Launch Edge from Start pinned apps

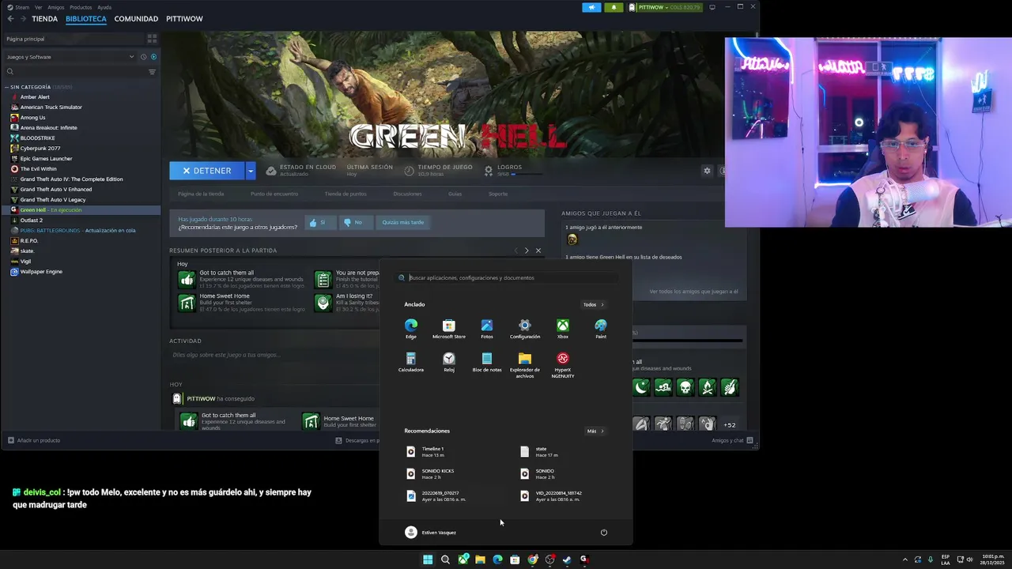[411, 329]
